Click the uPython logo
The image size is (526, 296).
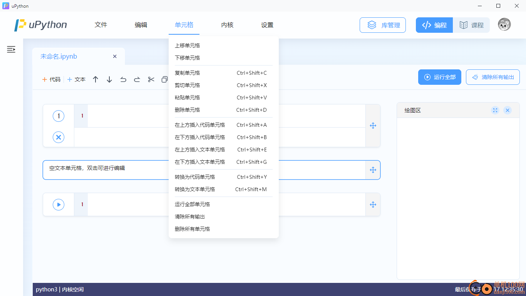pyautogui.click(x=40, y=25)
